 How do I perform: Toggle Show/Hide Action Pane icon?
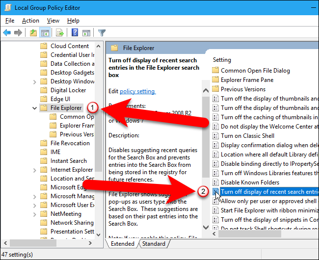click(x=86, y=32)
